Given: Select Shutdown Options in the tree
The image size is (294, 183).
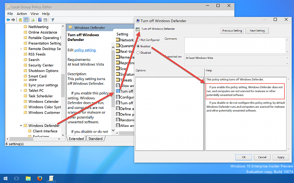Looking at the screenshot, I should [43, 71].
